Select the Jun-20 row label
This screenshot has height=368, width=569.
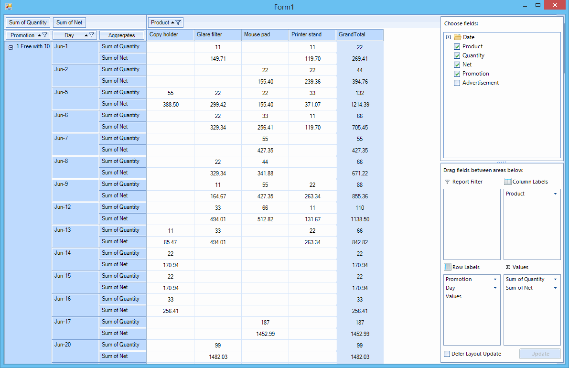point(75,351)
